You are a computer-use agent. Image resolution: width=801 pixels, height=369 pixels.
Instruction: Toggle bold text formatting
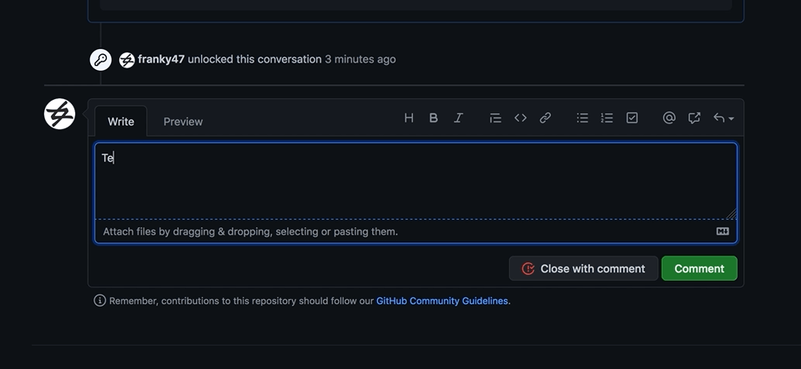pyautogui.click(x=433, y=118)
